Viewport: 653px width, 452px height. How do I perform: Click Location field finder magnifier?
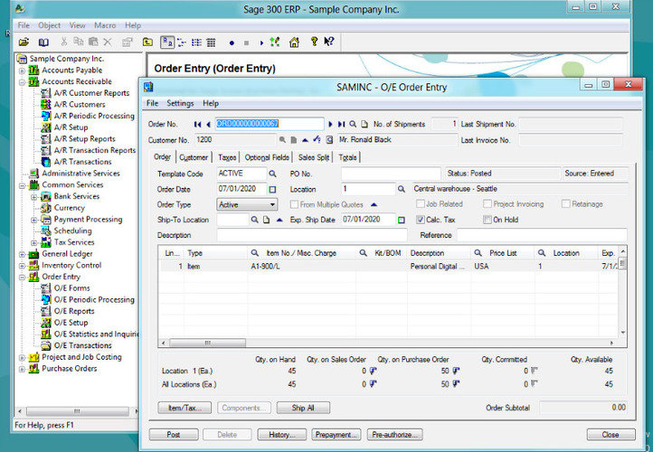pyautogui.click(x=401, y=189)
